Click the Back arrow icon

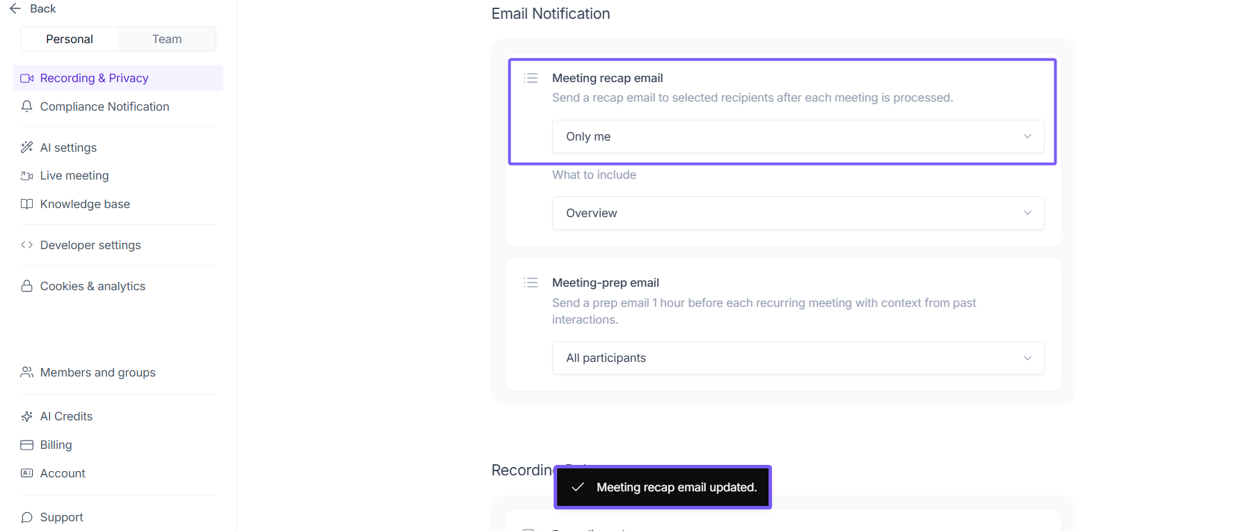click(15, 8)
